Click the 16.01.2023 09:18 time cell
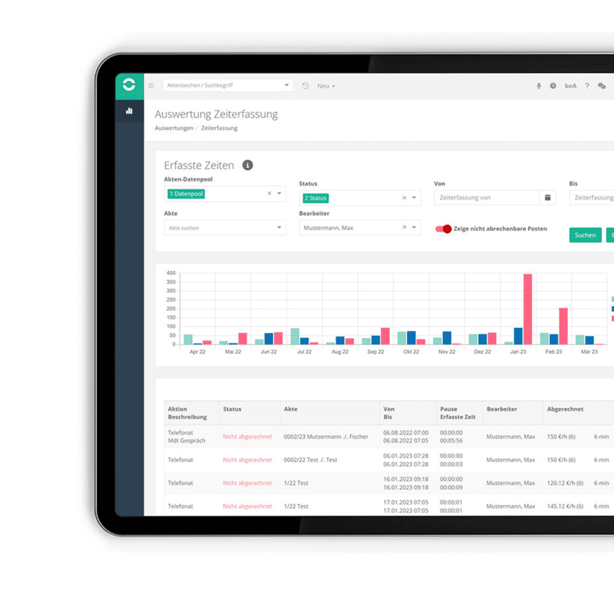This screenshot has height=614, width=614. tap(406, 483)
